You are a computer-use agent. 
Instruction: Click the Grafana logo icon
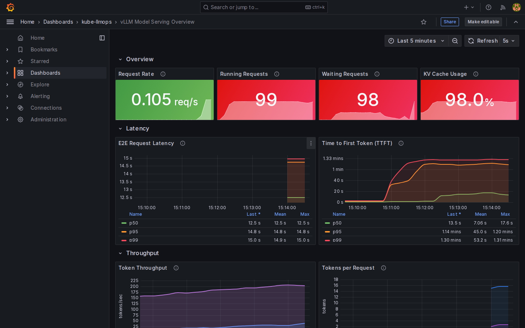pos(10,7)
